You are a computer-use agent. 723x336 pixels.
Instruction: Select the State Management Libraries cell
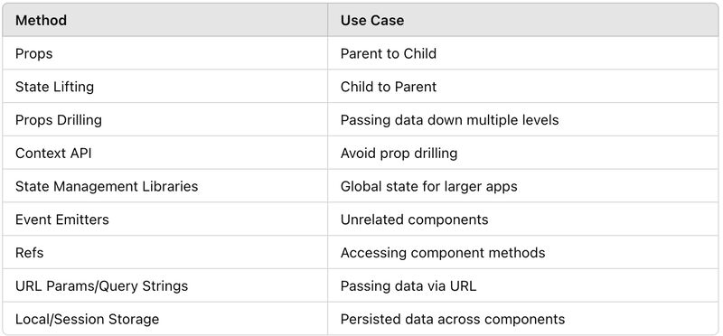coord(165,186)
